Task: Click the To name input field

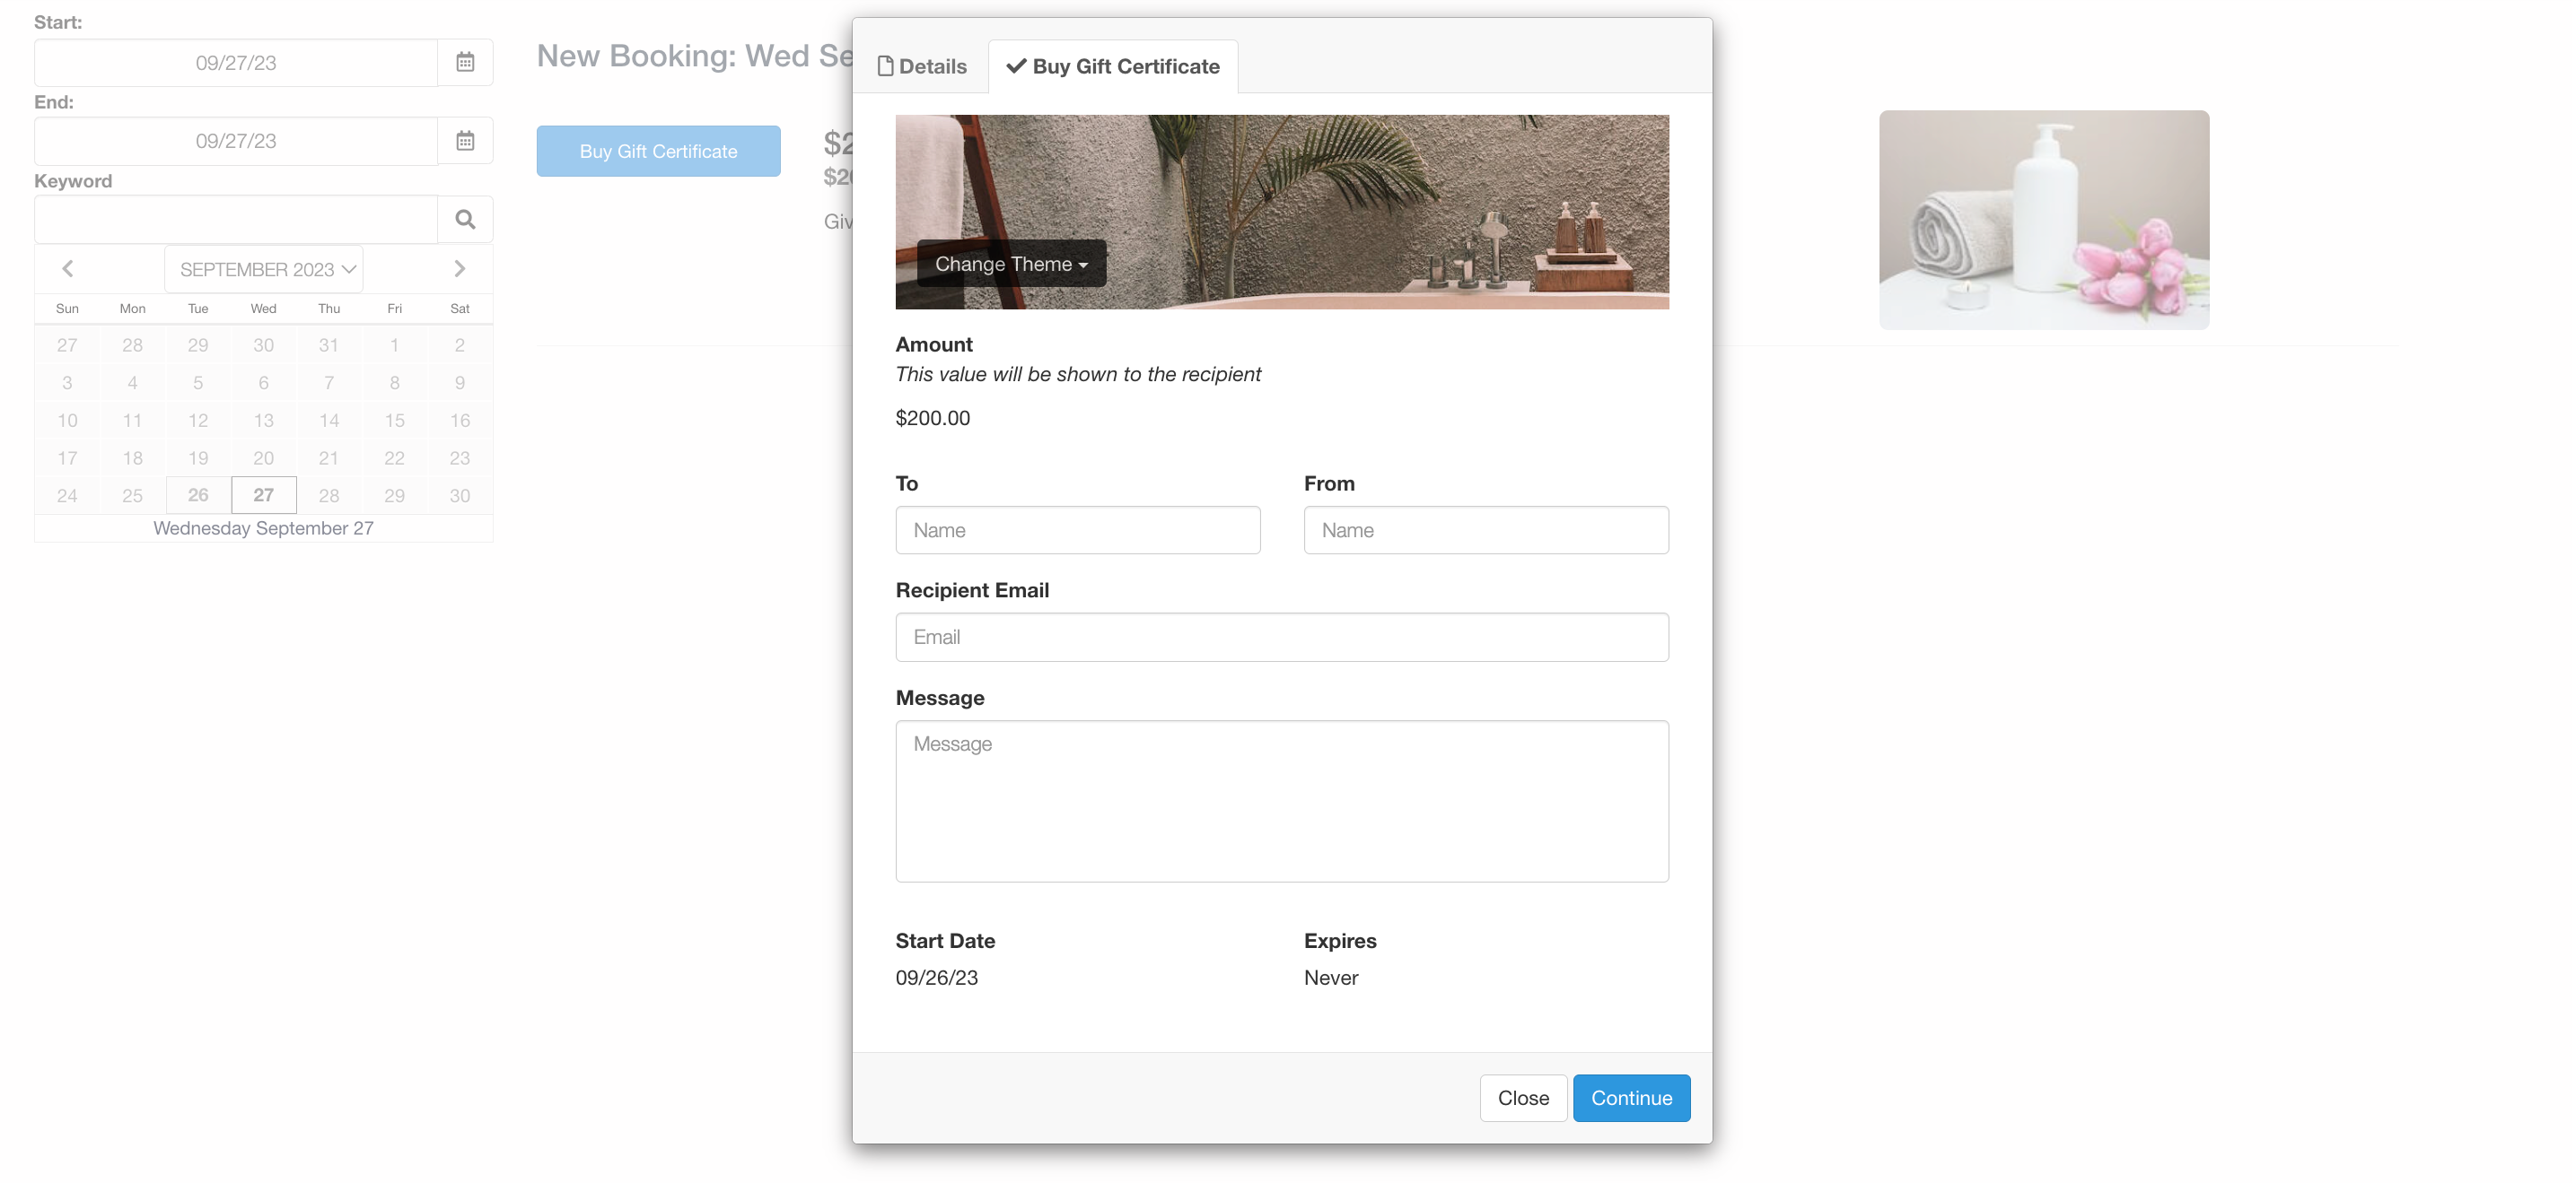Action: (x=1077, y=531)
